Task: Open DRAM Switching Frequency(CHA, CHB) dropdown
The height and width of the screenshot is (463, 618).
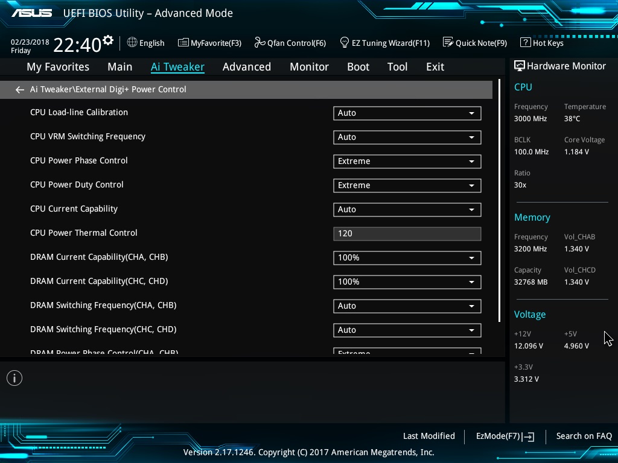Action: [407, 306]
